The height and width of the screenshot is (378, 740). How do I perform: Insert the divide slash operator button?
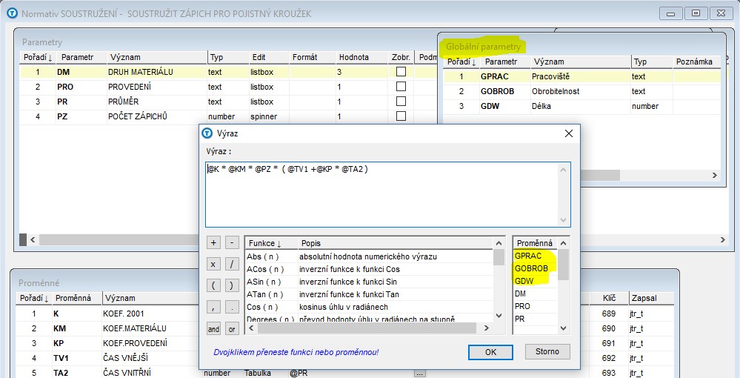(x=232, y=264)
